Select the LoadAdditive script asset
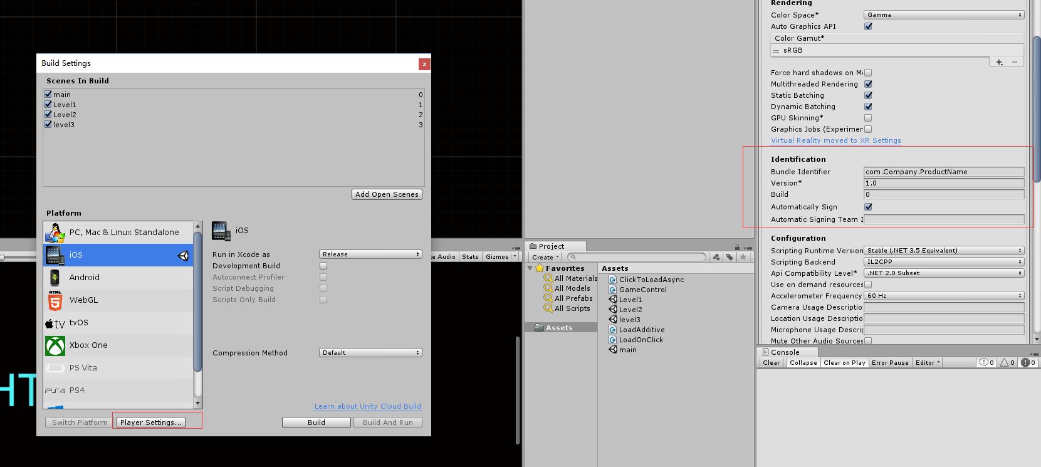1041x467 pixels. pyautogui.click(x=637, y=330)
